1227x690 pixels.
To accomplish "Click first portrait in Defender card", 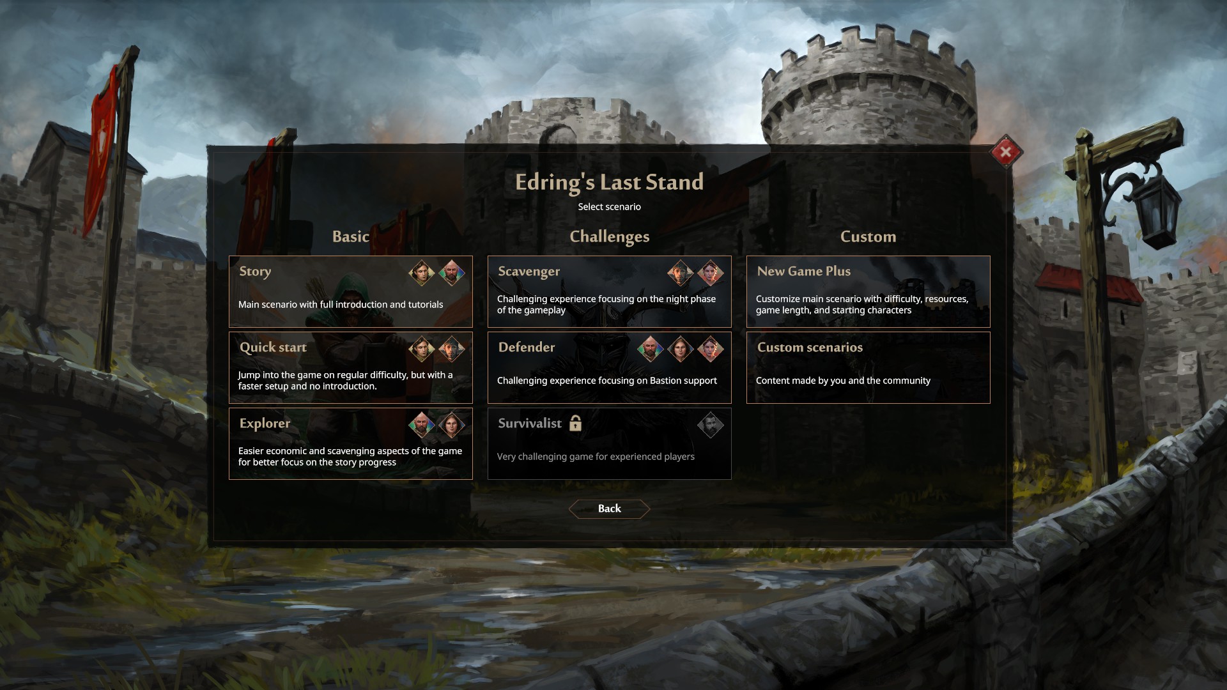I will click(x=650, y=349).
